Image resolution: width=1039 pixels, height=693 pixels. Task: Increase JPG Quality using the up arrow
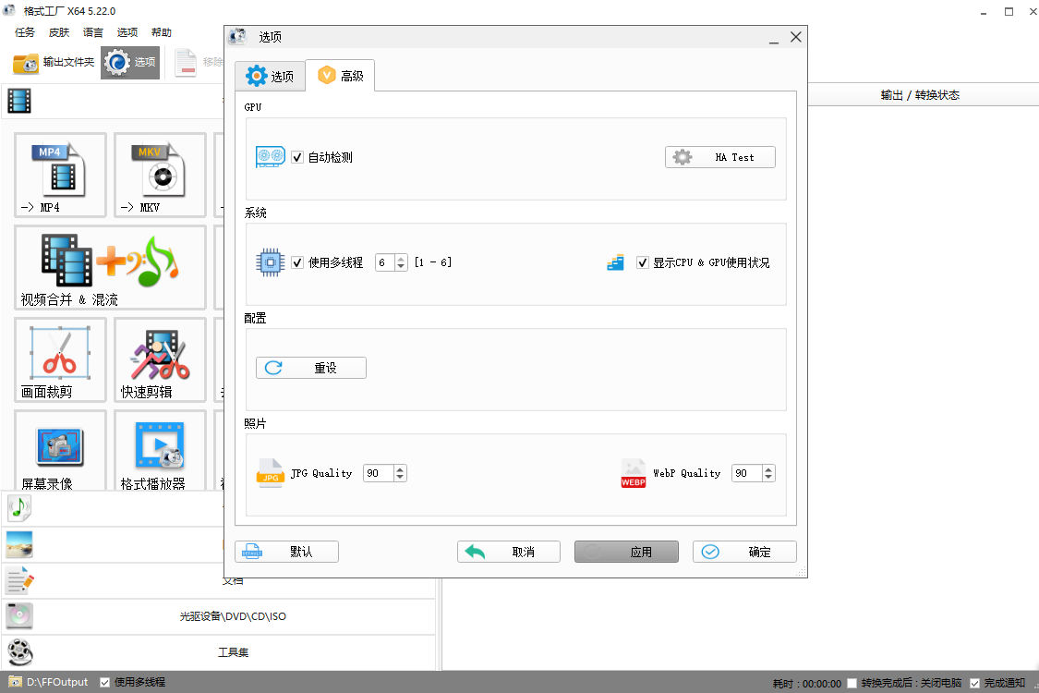pyautogui.click(x=398, y=468)
